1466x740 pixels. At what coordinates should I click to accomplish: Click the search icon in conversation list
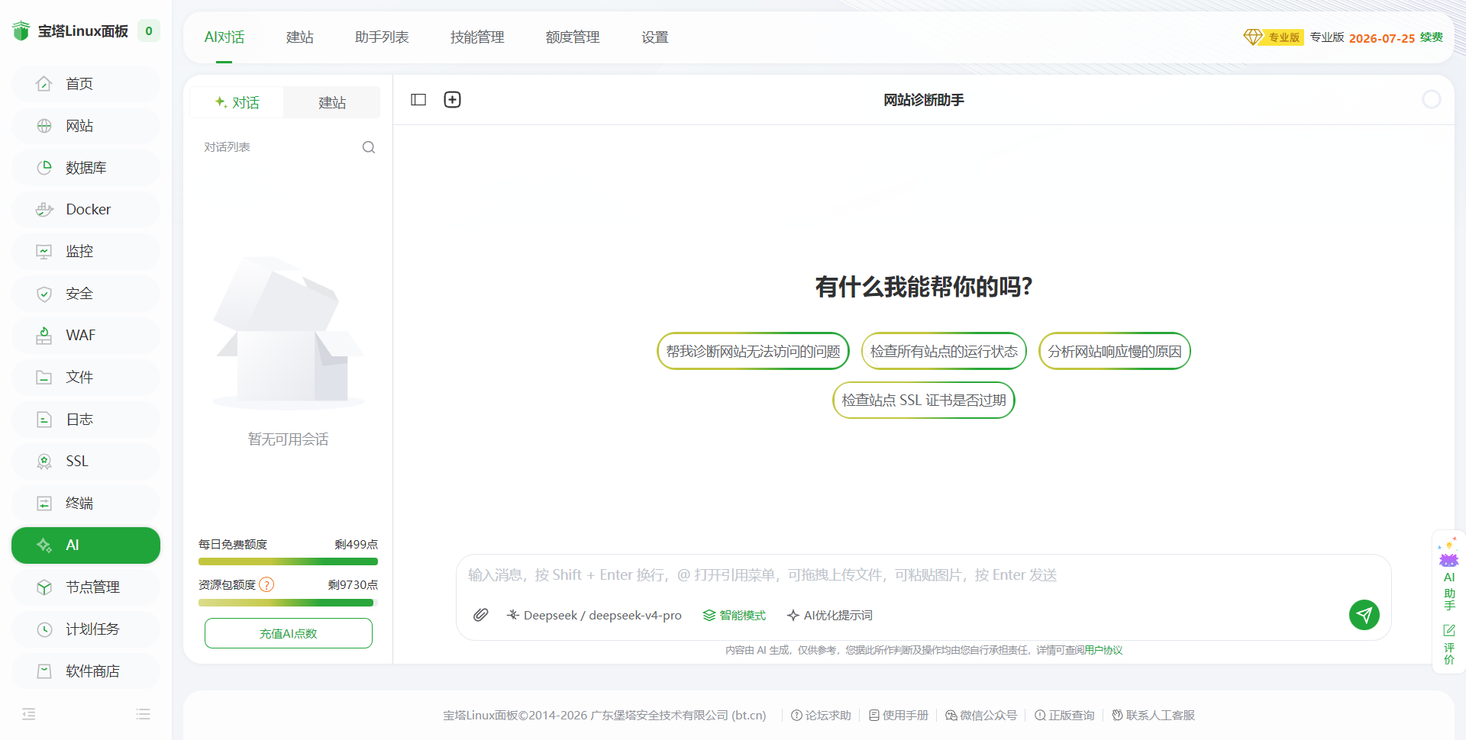369,147
